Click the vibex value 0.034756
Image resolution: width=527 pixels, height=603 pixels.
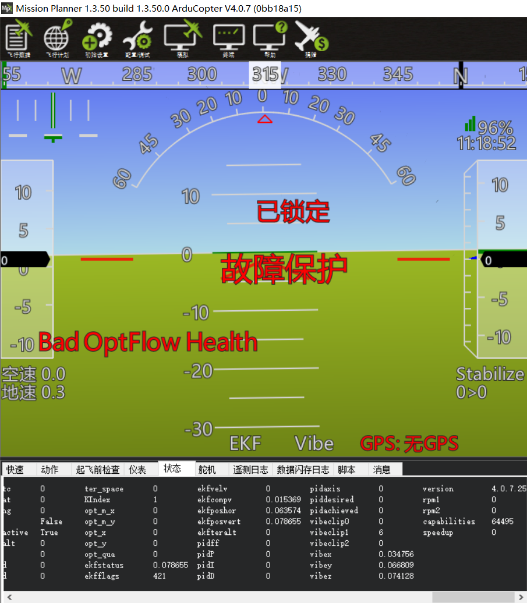[x=396, y=554]
